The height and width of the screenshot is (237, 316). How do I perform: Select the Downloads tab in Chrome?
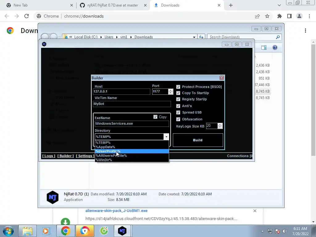(x=186, y=5)
